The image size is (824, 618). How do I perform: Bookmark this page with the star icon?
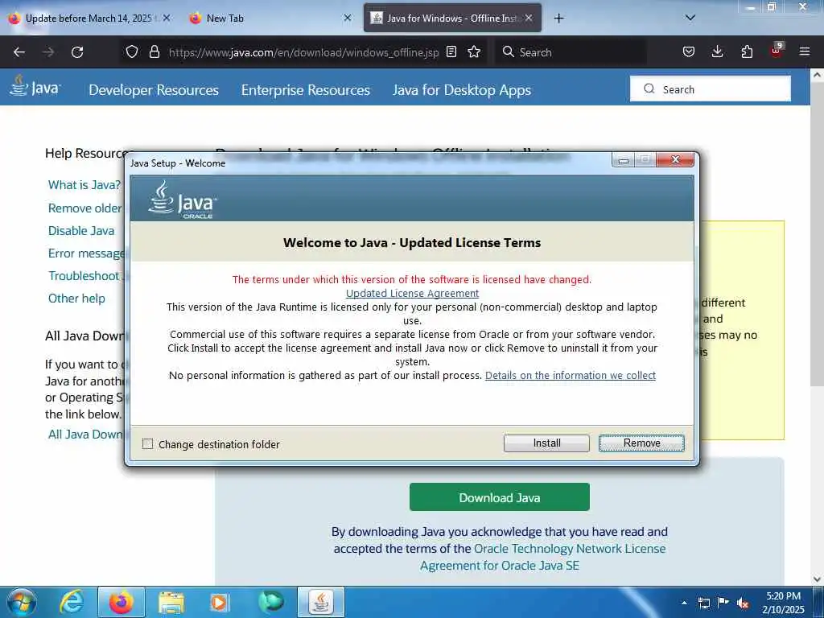click(x=474, y=51)
